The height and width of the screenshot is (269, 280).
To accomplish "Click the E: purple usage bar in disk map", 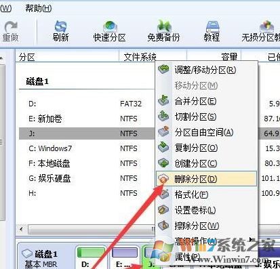I will 125,253.
